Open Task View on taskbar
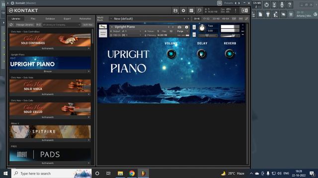Image resolution: width=318 pixels, height=178 pixels. 108,174
